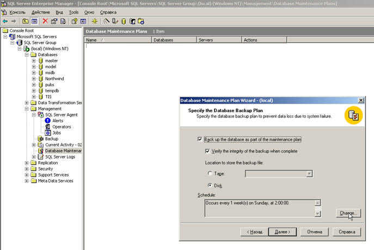Image resolution: width=374 pixels, height=250 pixels.
Task: Open the Действие menu
Action: [x=41, y=12]
